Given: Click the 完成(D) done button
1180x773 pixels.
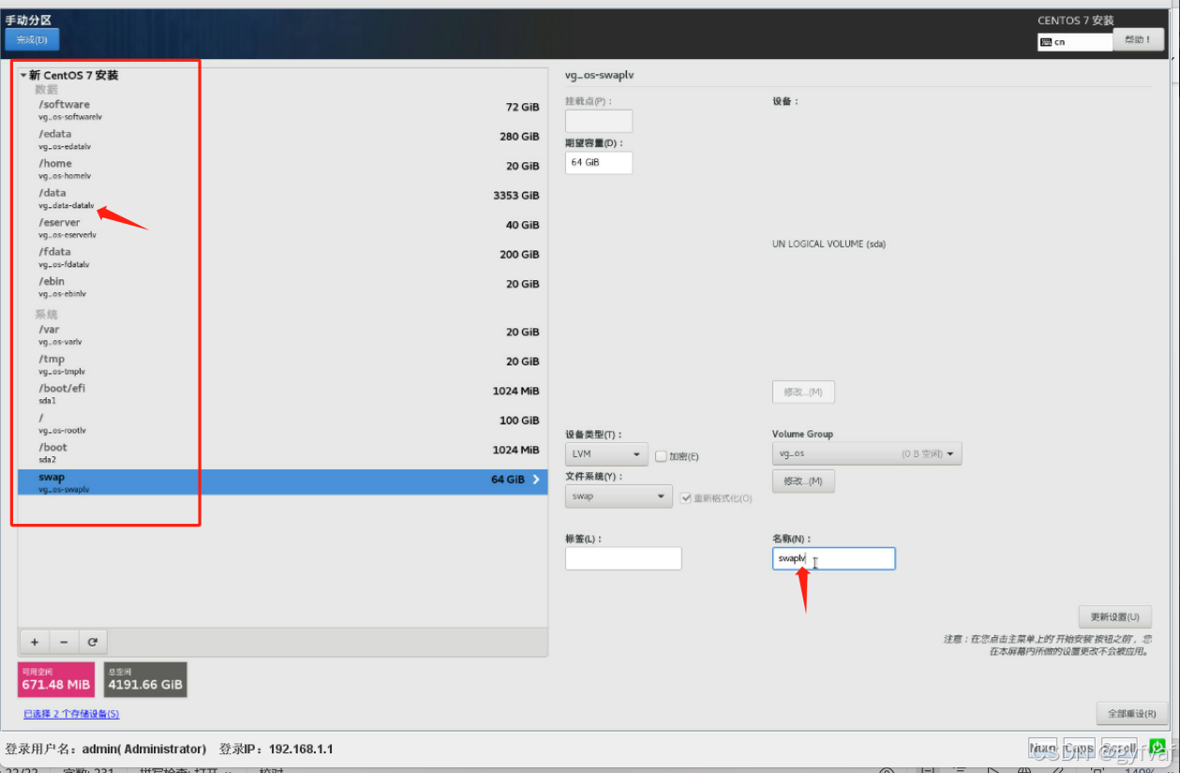Looking at the screenshot, I should pyautogui.click(x=33, y=39).
